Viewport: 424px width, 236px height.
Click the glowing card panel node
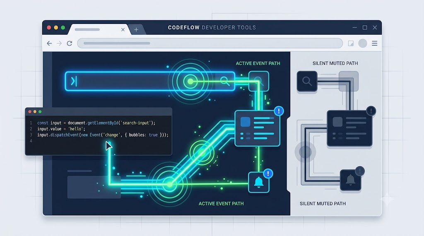(257, 128)
